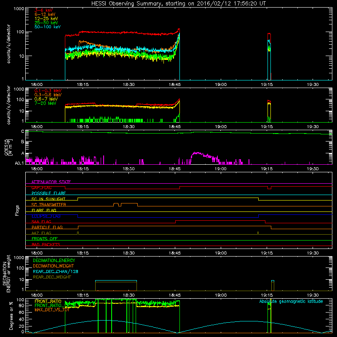Select the FLARE_FLAG label
Screen dimensions: 337x337
(44, 210)
